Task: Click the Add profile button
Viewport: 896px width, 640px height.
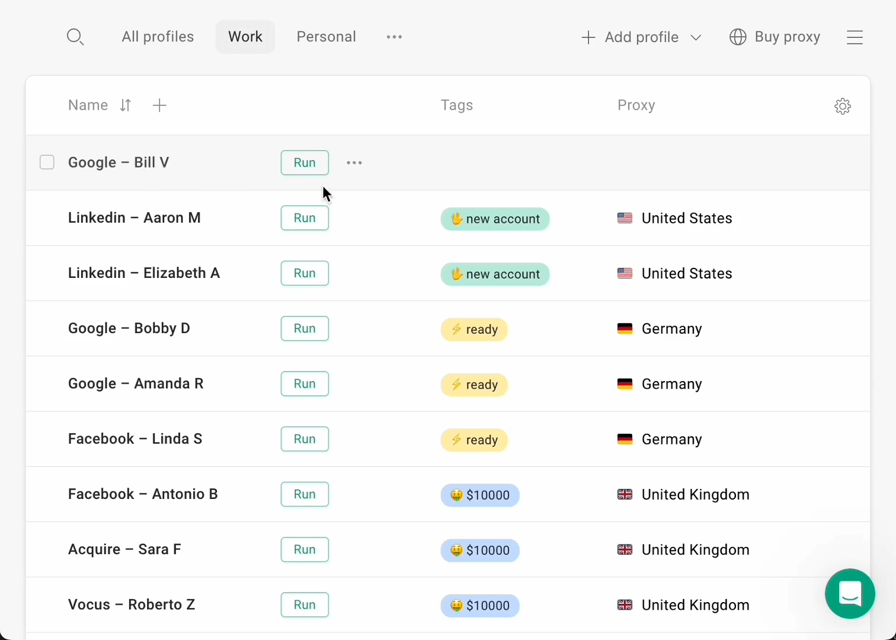Action: (x=631, y=37)
